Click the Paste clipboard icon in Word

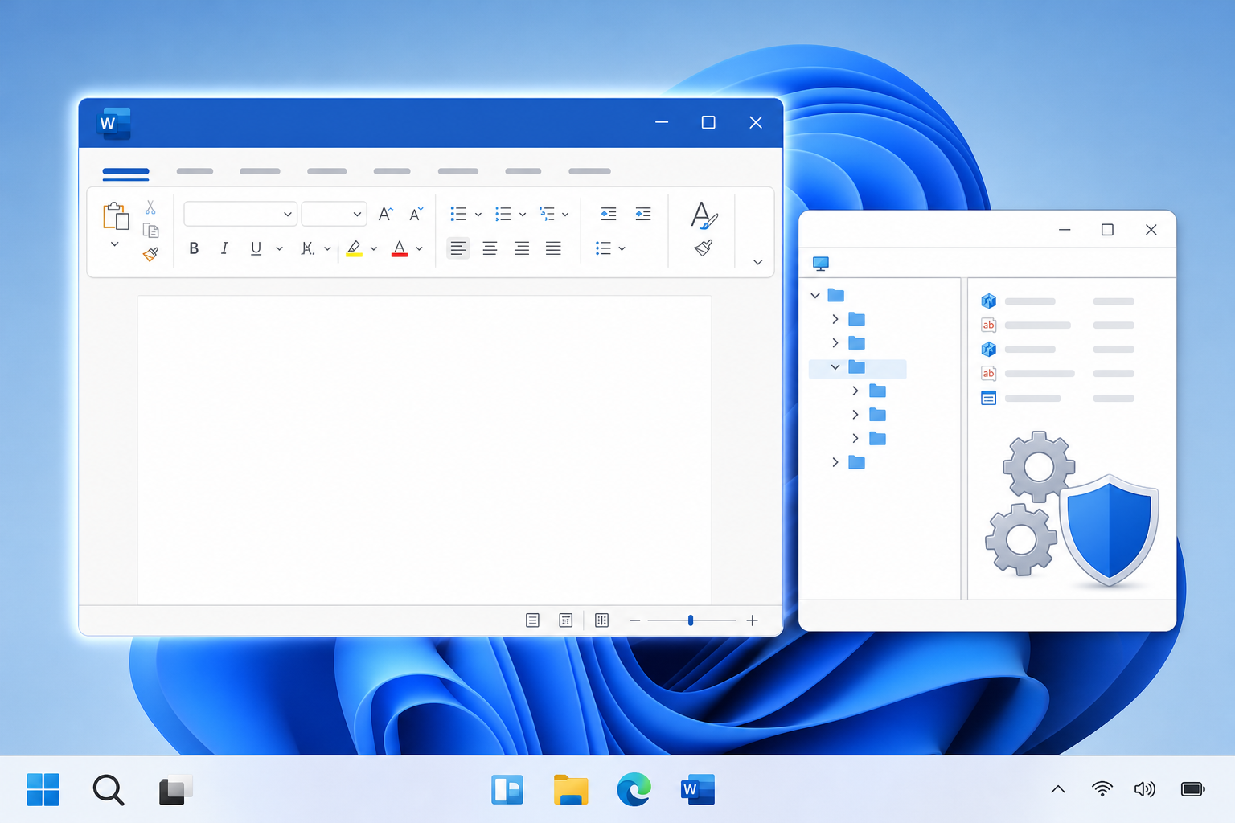point(116,216)
